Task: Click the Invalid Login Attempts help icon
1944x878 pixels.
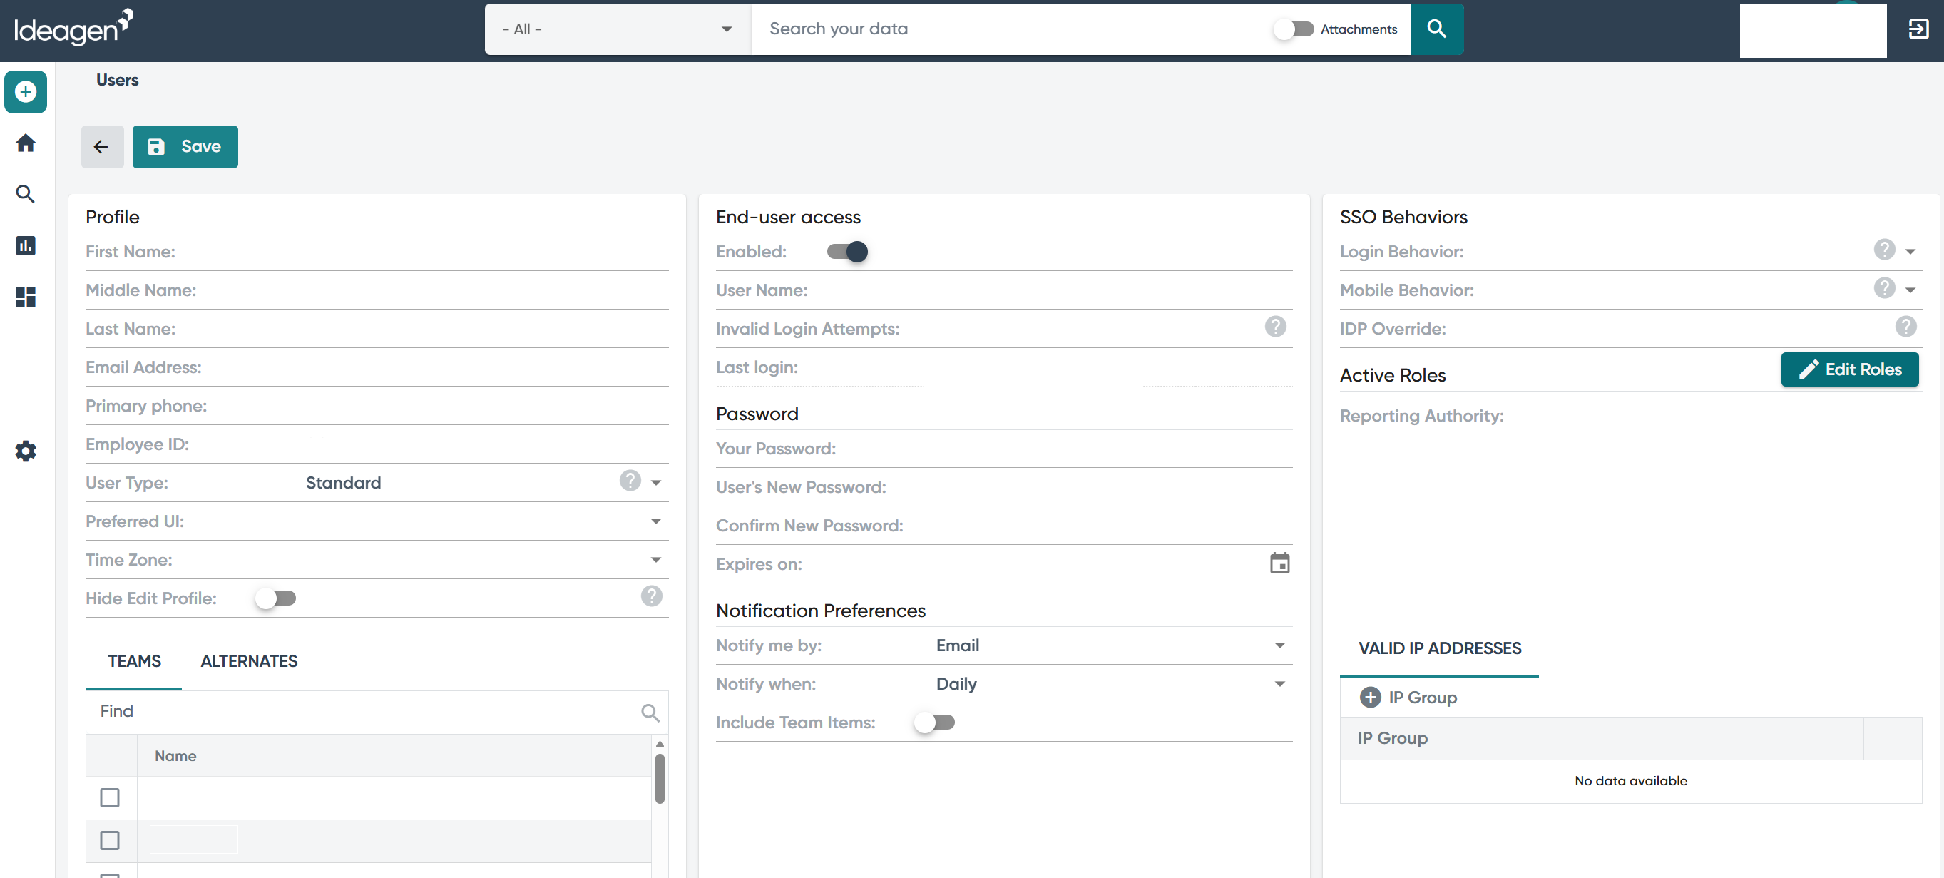Action: click(1275, 327)
